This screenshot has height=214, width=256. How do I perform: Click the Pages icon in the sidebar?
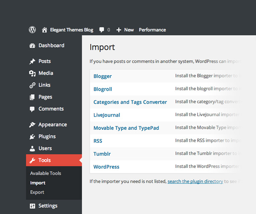click(x=32, y=97)
